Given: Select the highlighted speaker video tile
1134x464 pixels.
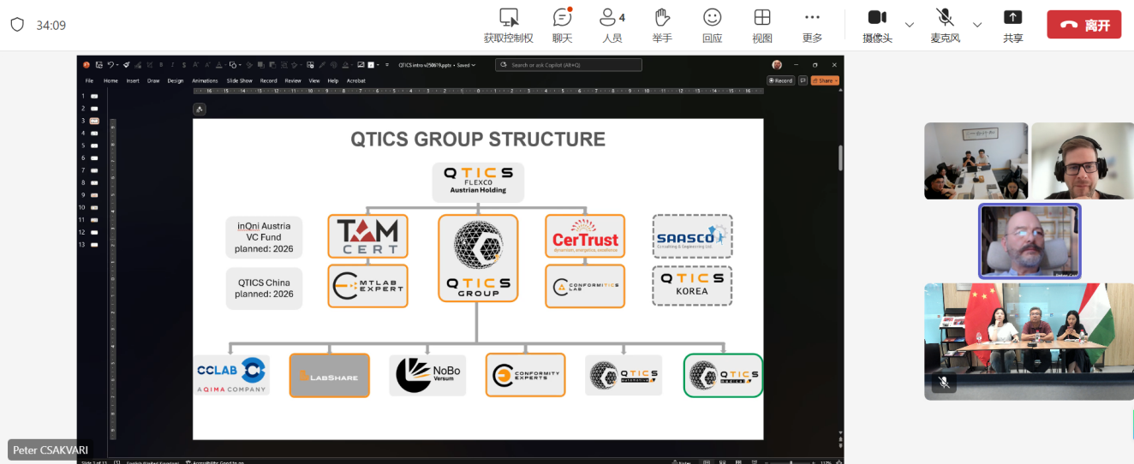Looking at the screenshot, I should tap(1030, 241).
